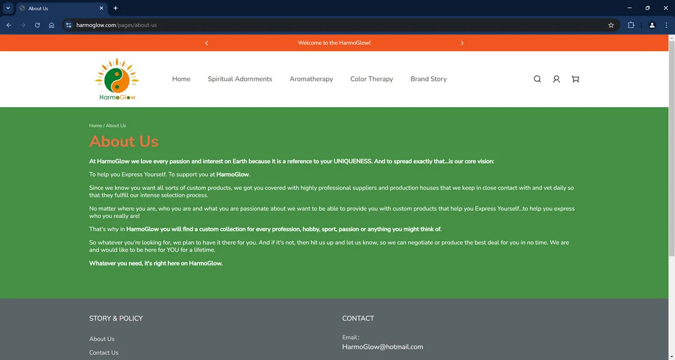View site information icon in address bar
The image size is (675, 360).
[68, 25]
